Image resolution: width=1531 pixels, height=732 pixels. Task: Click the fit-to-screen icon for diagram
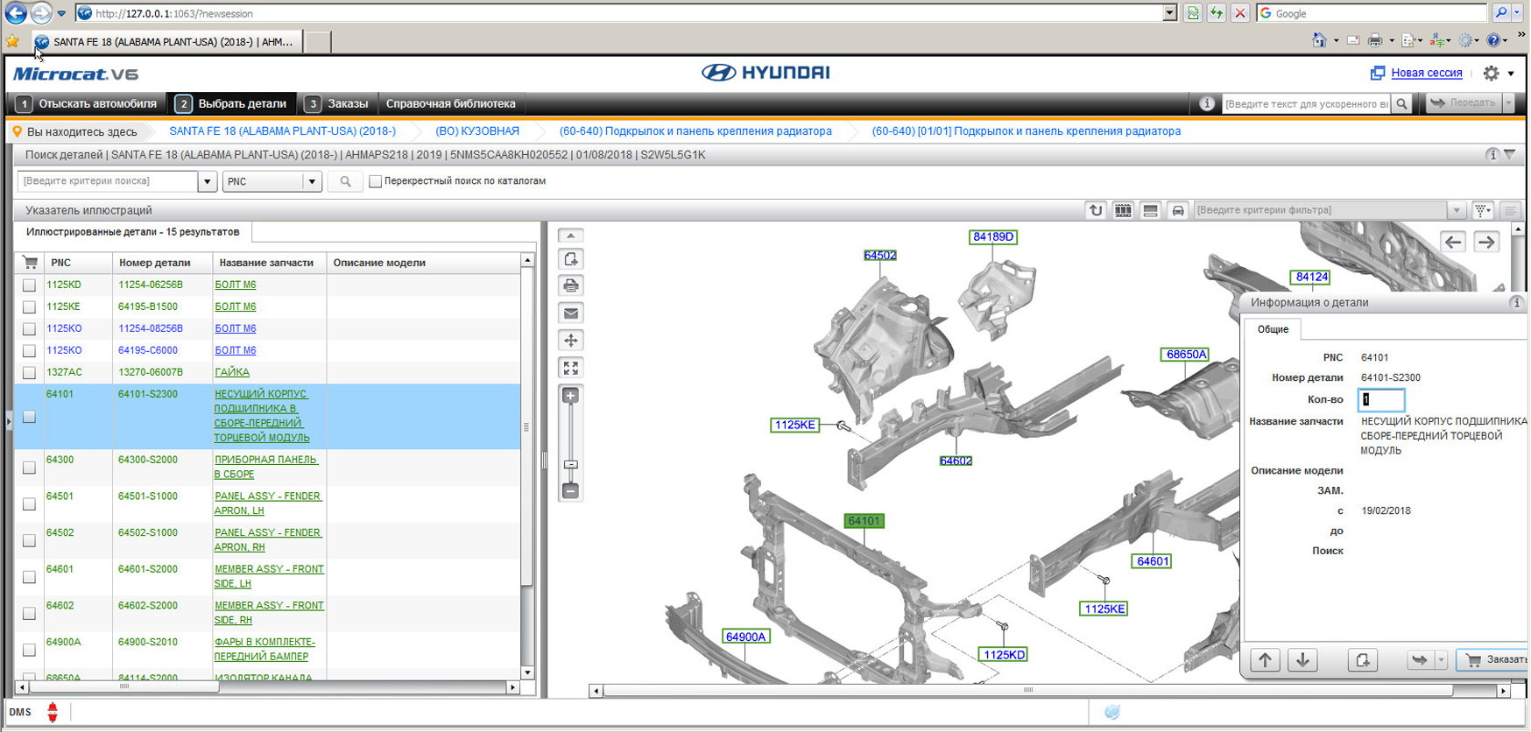point(571,368)
